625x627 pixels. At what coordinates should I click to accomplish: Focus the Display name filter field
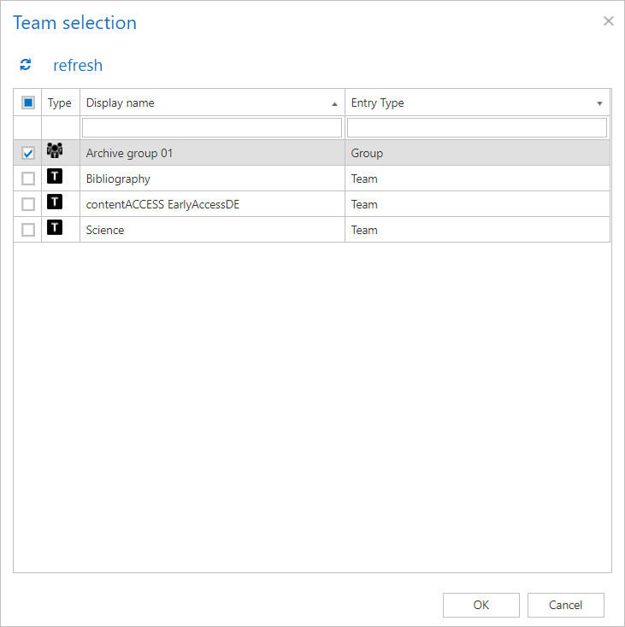(x=212, y=128)
